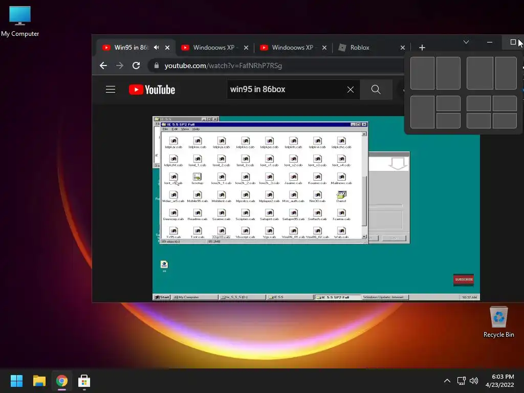Image resolution: width=524 pixels, height=393 pixels.
Task: Snap window to narrow right third zone
Action: [x=506, y=73]
